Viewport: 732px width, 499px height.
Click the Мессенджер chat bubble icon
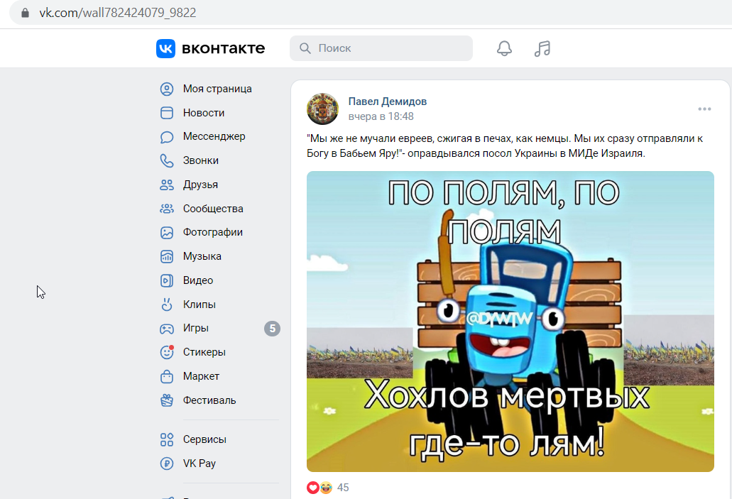[167, 137]
